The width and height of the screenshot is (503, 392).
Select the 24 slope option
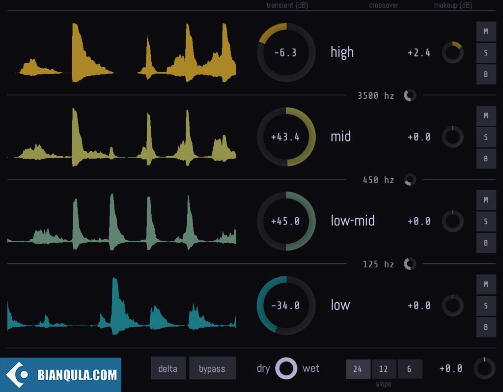click(x=358, y=369)
